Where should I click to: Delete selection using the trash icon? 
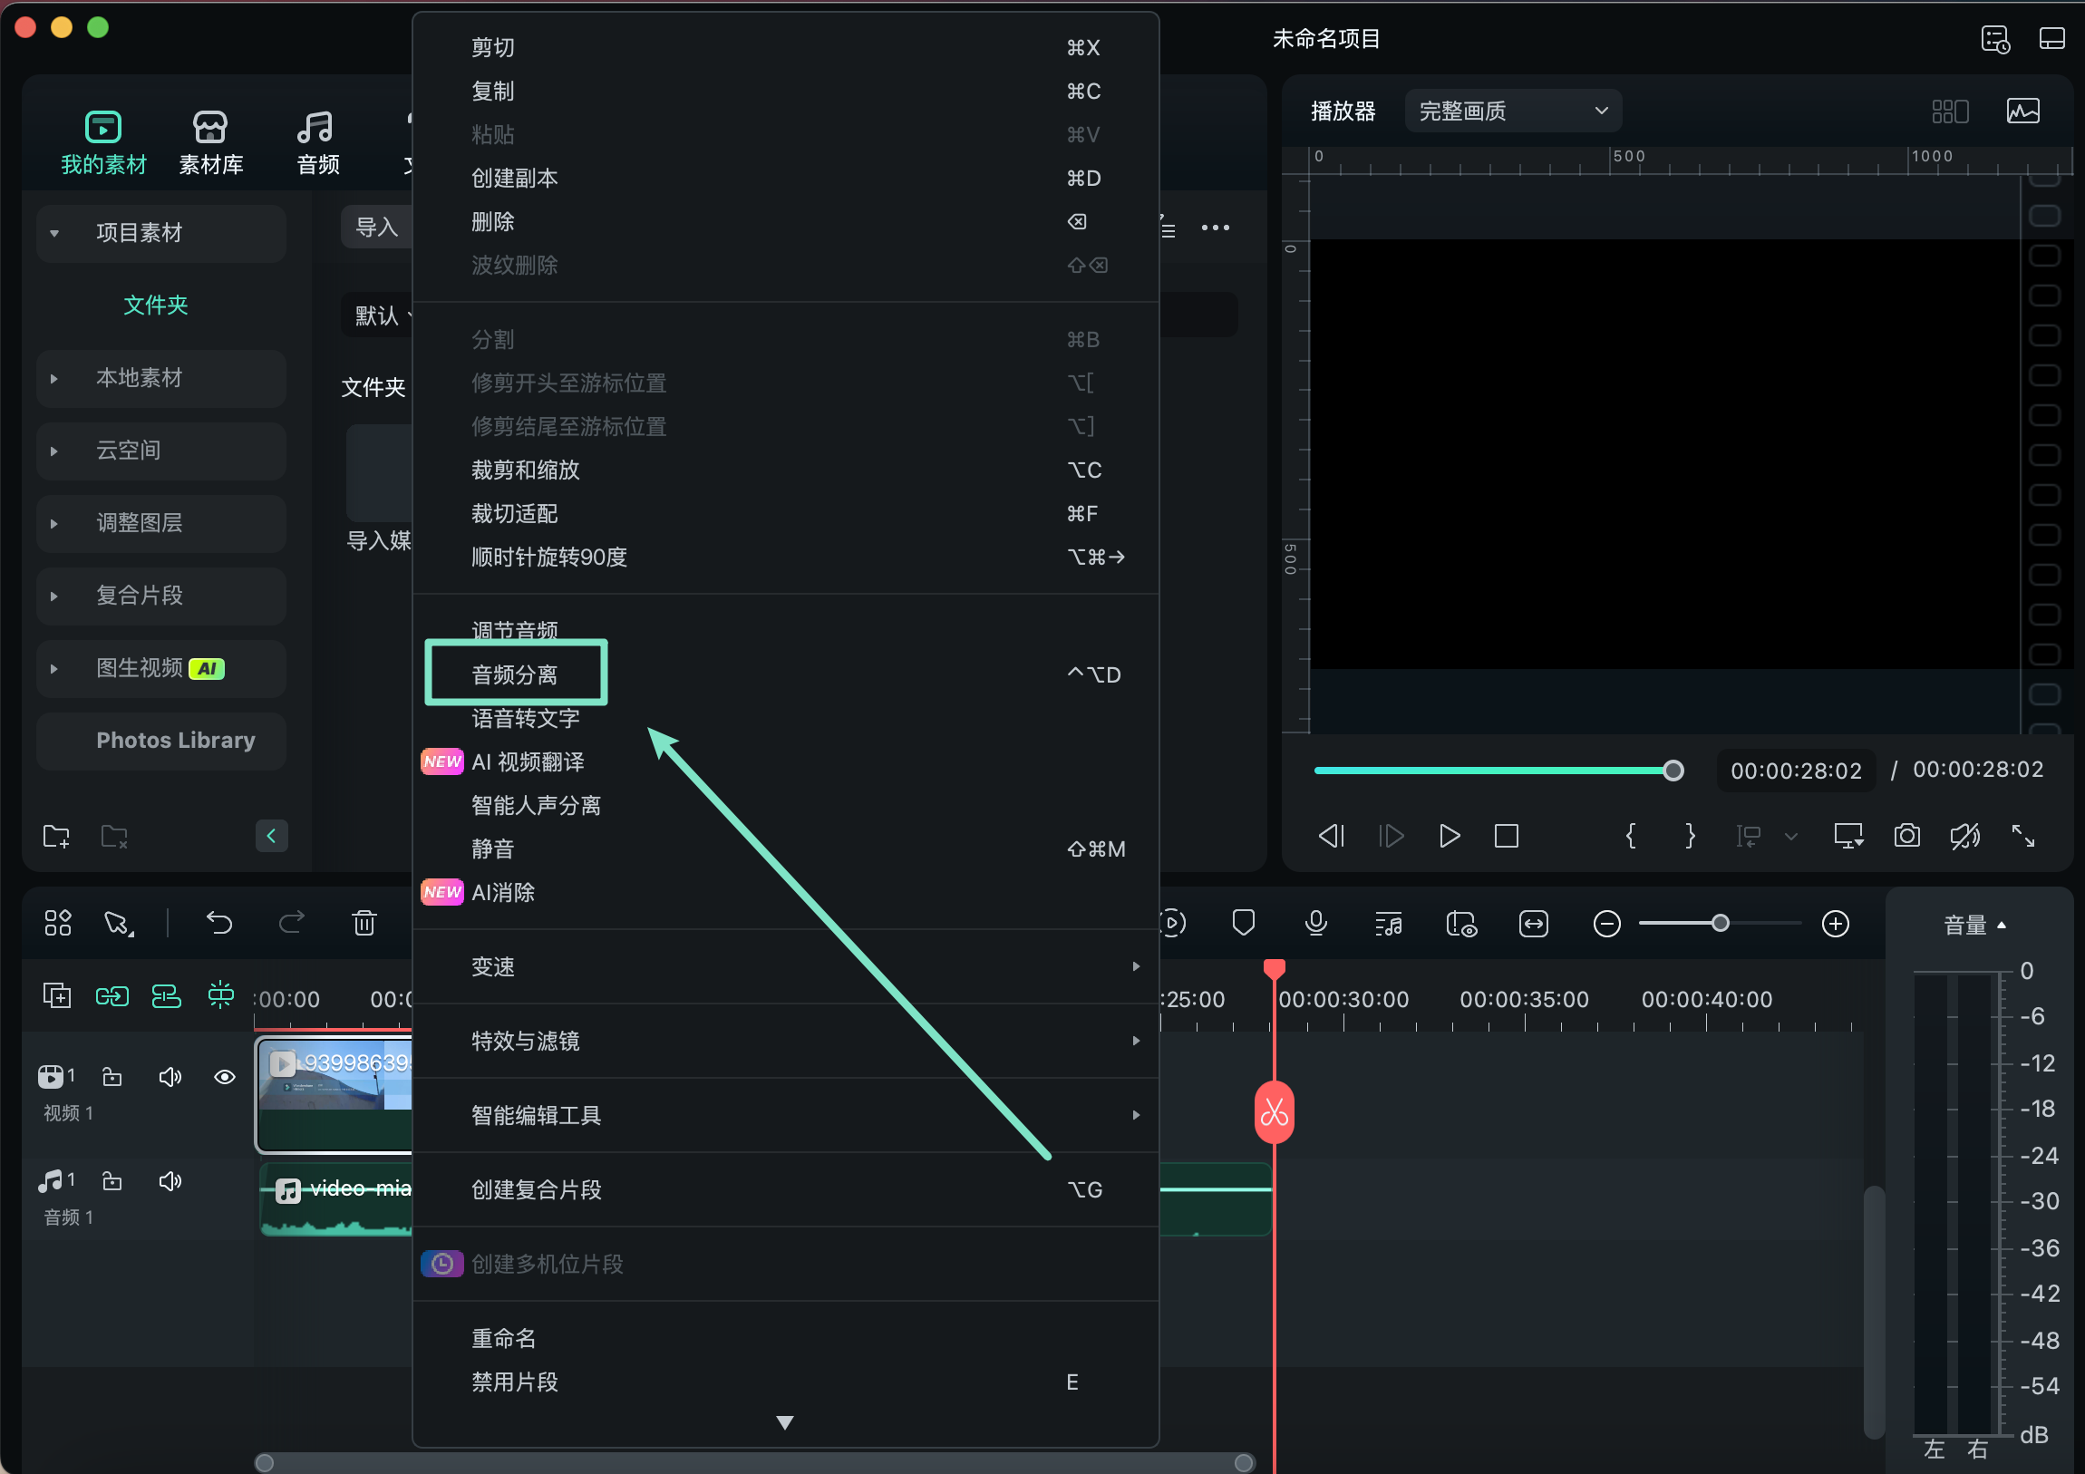364,923
